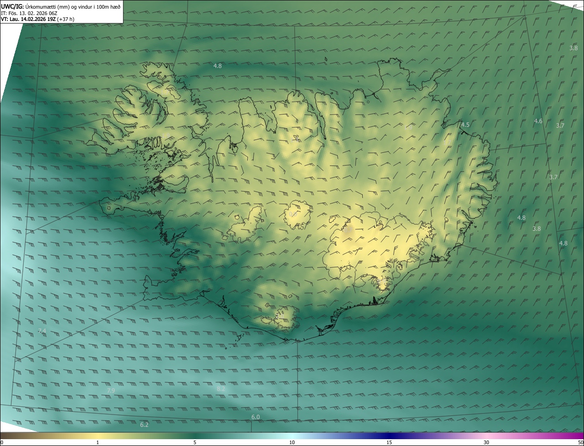
Task: Select the 8.2 value label on the map
Action: pyautogui.click(x=221, y=389)
